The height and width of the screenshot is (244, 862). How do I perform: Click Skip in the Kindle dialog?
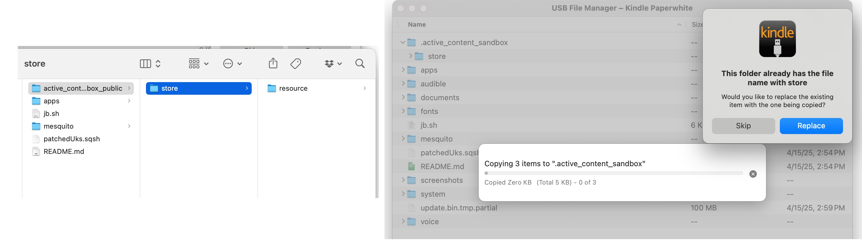click(x=743, y=126)
